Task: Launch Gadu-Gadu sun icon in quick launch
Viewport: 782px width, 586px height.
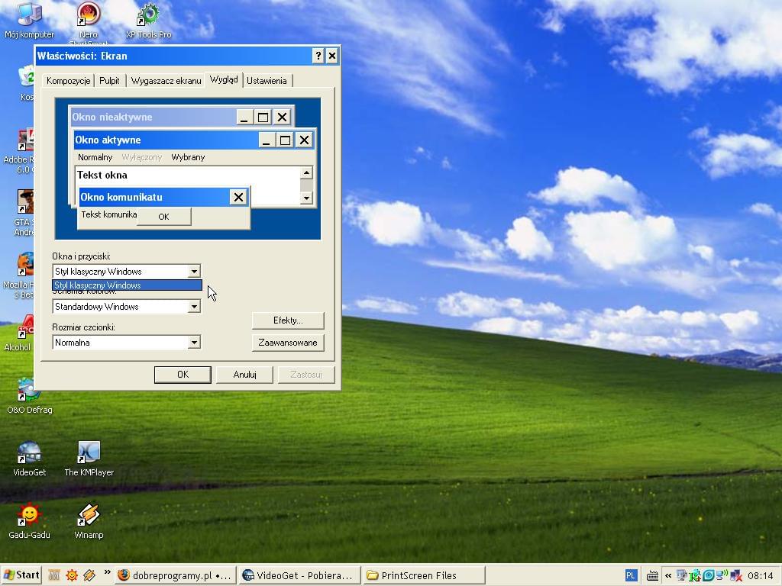Action: [72, 575]
